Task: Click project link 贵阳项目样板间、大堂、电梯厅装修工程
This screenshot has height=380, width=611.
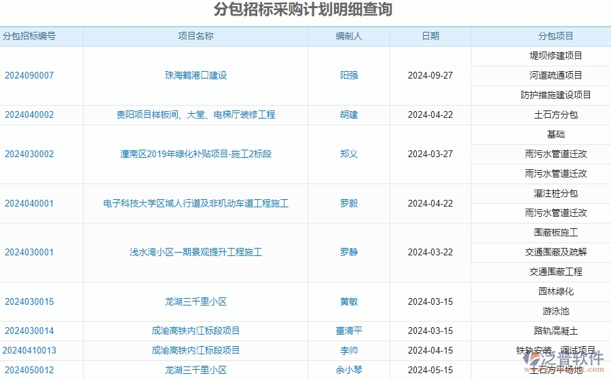Action: click(196, 114)
